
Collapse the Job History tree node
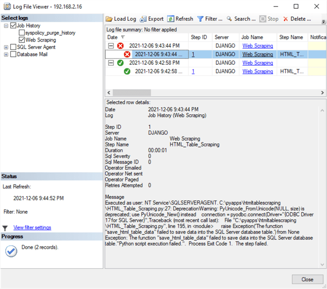6,26
